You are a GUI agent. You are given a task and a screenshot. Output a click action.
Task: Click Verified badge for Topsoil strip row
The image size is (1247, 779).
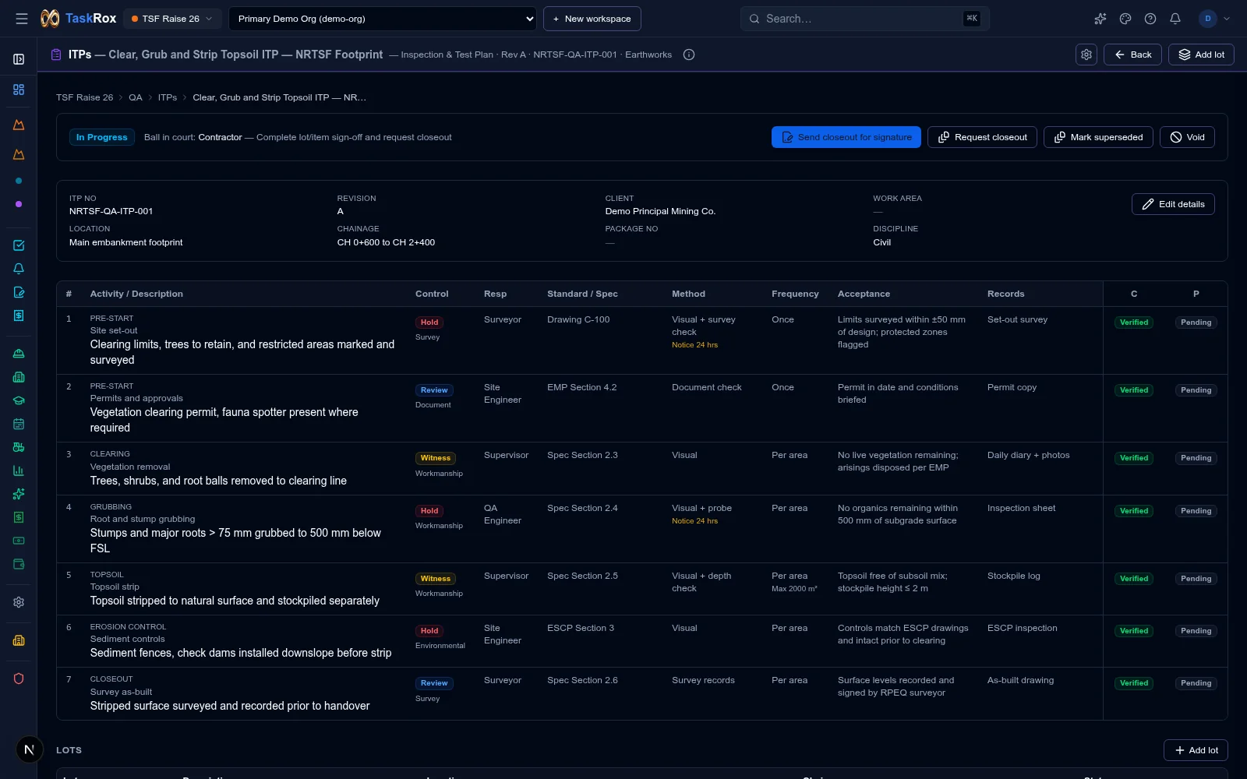point(1134,579)
